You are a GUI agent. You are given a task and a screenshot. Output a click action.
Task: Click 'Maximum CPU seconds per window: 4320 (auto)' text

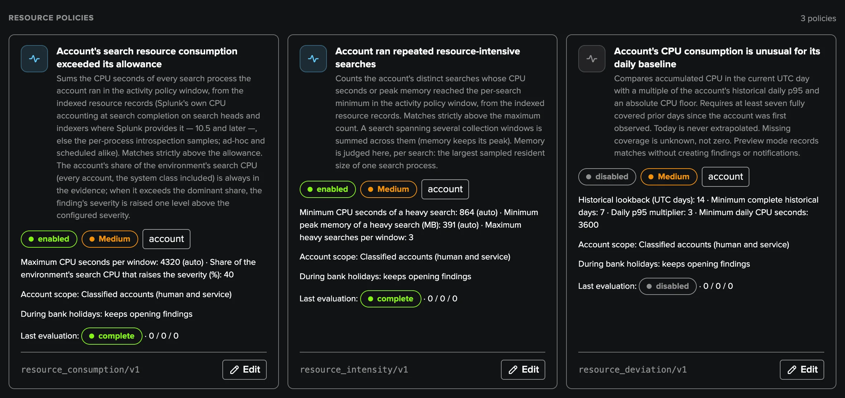point(112,262)
